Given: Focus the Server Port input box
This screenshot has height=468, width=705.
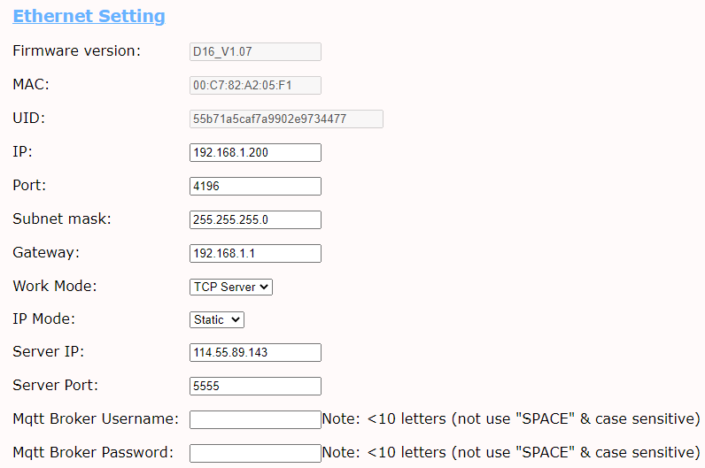Looking at the screenshot, I should [255, 387].
